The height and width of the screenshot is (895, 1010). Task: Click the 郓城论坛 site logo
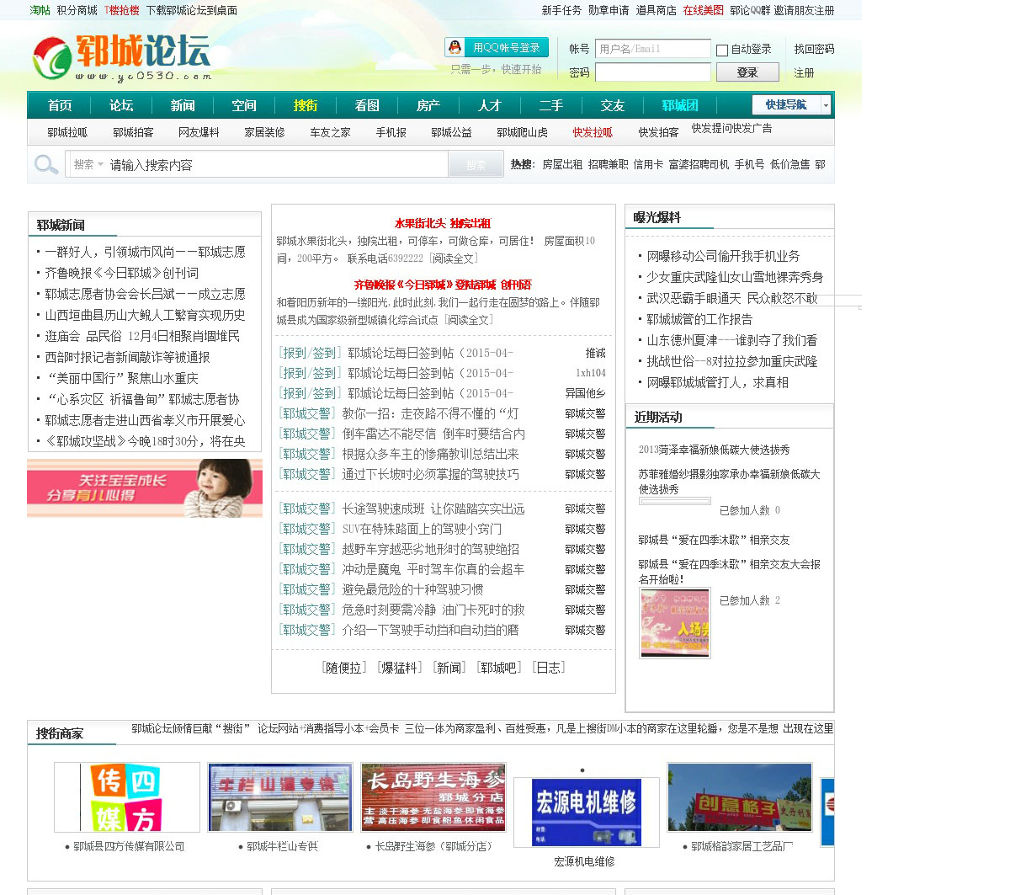coord(121,58)
